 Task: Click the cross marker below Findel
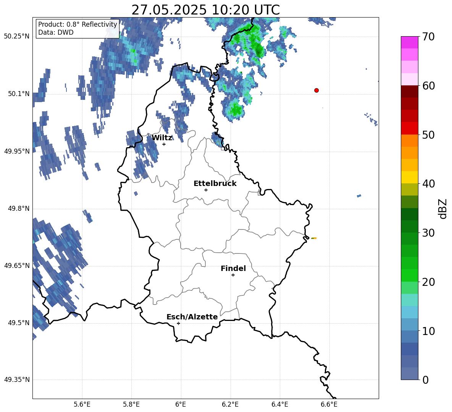233,275
